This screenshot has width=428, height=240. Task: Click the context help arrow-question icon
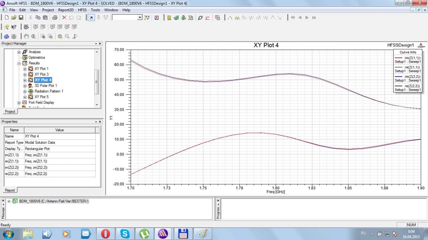click(14, 27)
